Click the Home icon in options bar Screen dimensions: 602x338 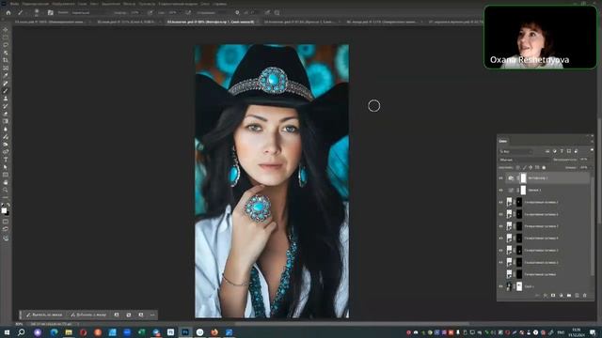8,12
